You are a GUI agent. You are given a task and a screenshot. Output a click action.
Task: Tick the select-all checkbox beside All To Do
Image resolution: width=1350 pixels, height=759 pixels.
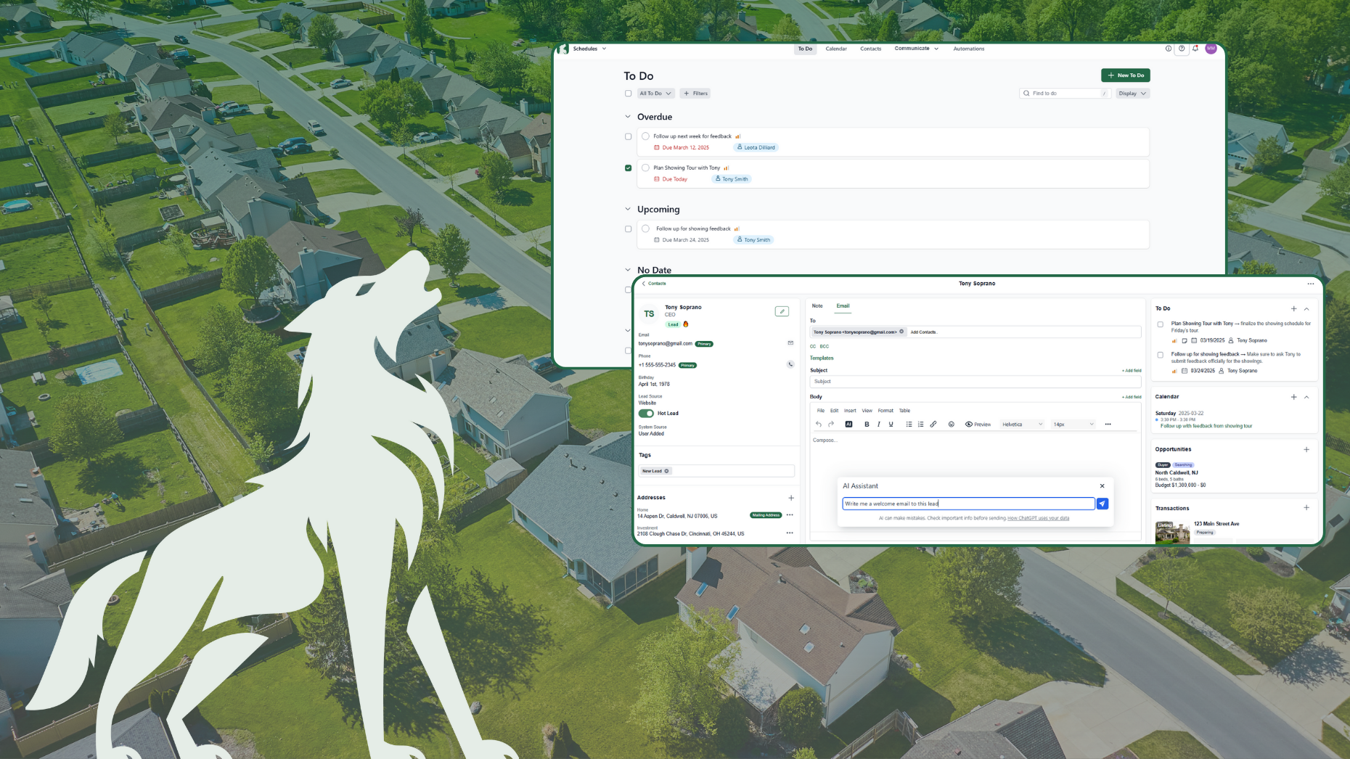(629, 94)
